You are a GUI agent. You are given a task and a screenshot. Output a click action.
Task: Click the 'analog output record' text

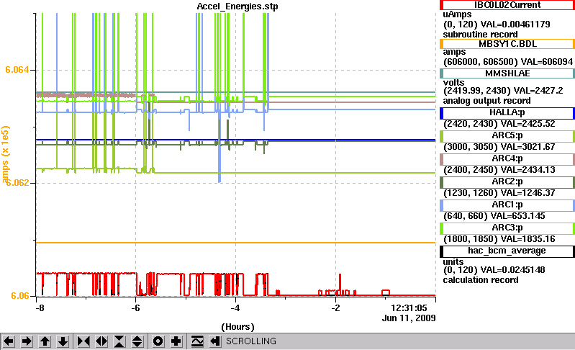(486, 101)
